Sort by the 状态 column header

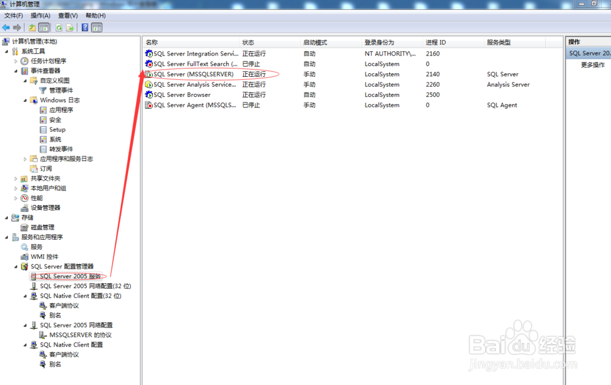[x=269, y=43]
